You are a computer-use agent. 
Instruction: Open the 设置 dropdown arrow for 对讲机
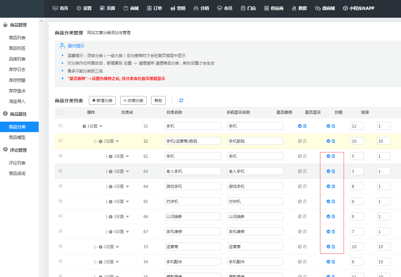(x=128, y=202)
